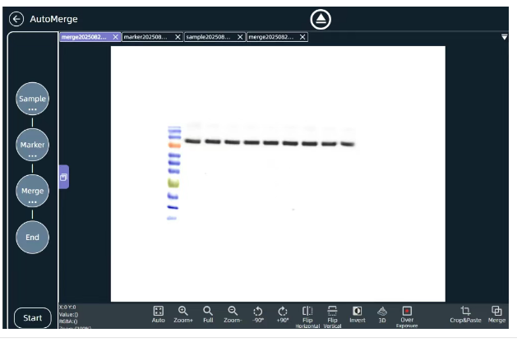Flip the image vertically
Image resolution: width=517 pixels, height=342 pixels.
[x=332, y=311]
